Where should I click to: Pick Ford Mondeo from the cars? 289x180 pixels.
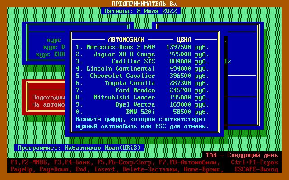click(142, 90)
